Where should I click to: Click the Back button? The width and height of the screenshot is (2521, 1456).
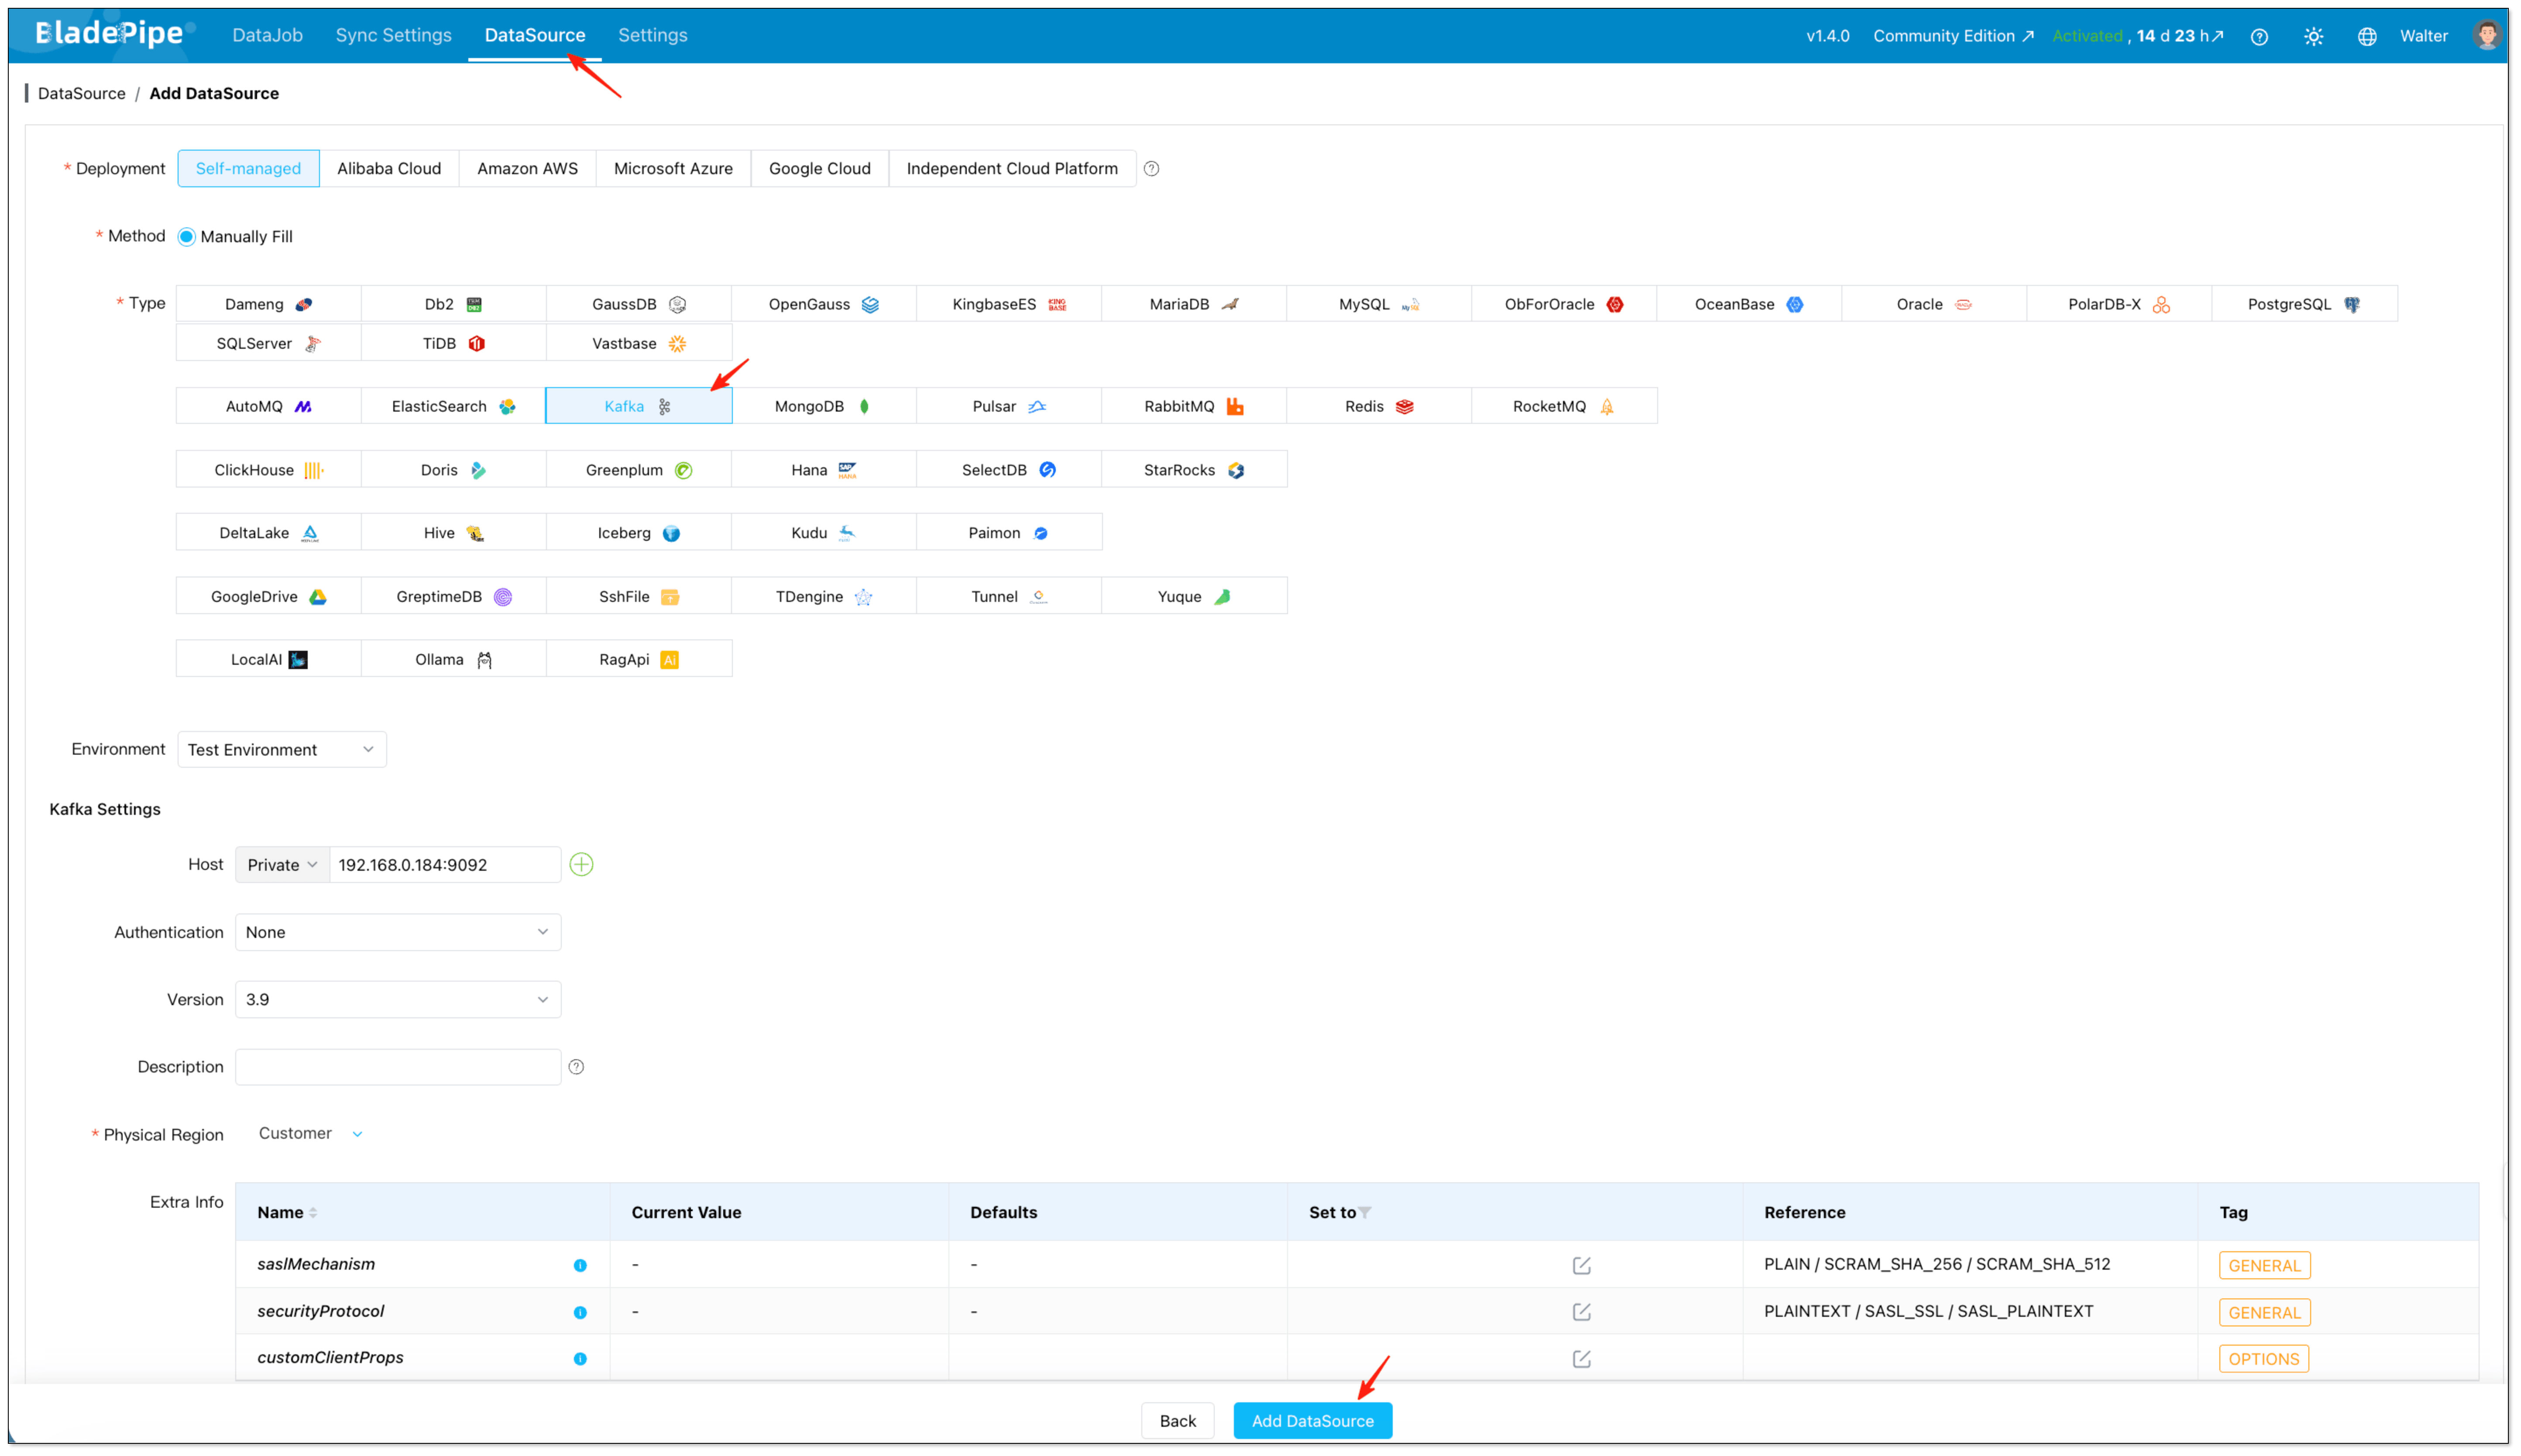pos(1177,1420)
